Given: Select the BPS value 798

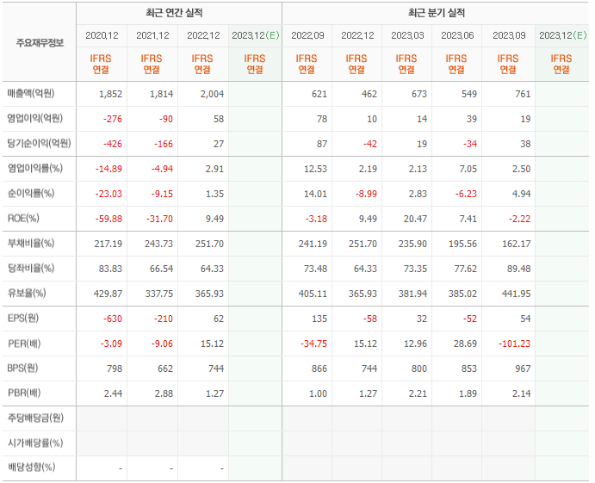Looking at the screenshot, I should (x=115, y=368).
